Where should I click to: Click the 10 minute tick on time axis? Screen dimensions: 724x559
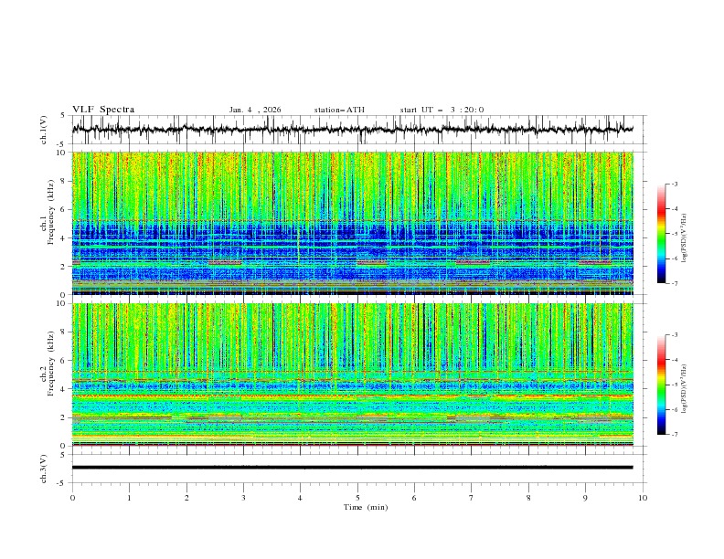coord(643,498)
